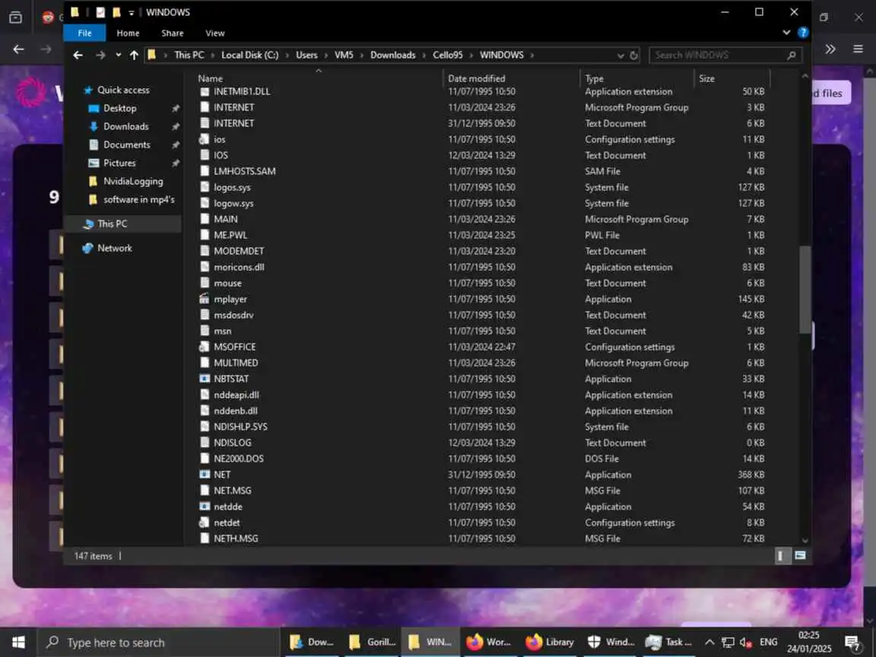Open the Task Manager taskbar button
The image size is (876, 657).
click(668, 643)
